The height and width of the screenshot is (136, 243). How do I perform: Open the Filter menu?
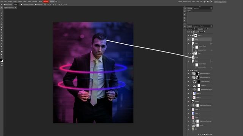[x=25, y=2]
